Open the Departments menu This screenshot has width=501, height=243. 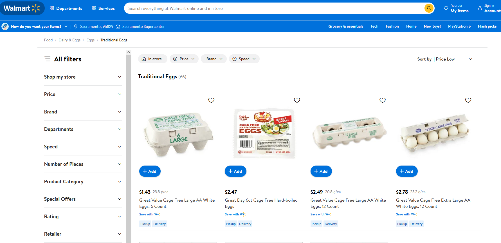[x=66, y=8]
